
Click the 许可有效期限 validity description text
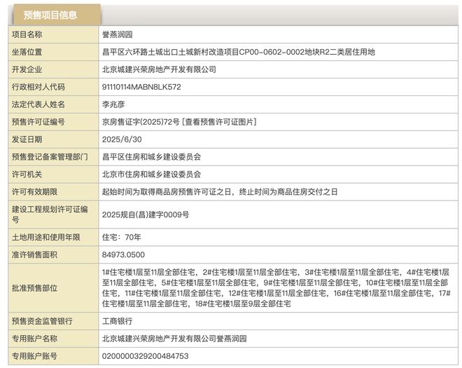click(220, 191)
